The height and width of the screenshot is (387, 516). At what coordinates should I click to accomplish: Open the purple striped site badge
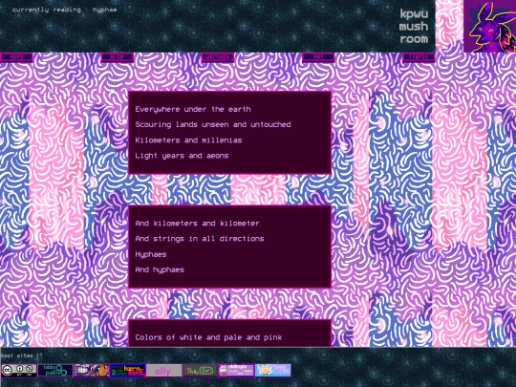click(x=236, y=370)
